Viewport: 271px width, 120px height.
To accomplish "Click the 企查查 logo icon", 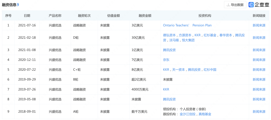I will click(251, 4).
